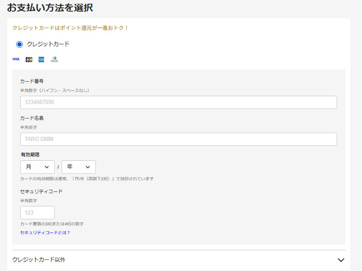Click the VISA card logo
The width and height of the screenshot is (362, 271).
coord(16,59)
